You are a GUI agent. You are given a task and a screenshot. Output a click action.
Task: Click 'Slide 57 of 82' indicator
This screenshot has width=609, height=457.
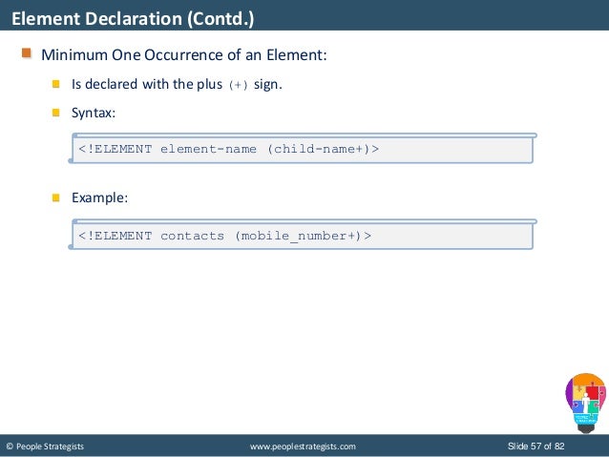(536, 447)
